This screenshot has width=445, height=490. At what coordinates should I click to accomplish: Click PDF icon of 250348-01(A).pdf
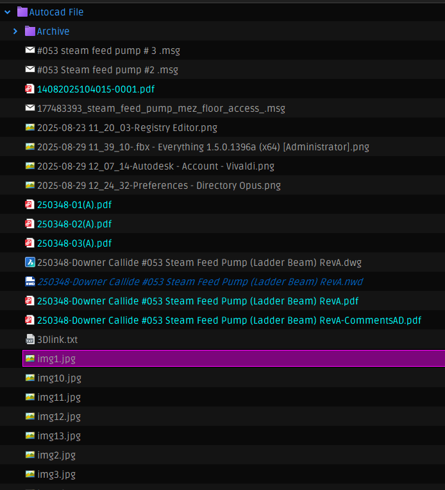pyautogui.click(x=29, y=204)
